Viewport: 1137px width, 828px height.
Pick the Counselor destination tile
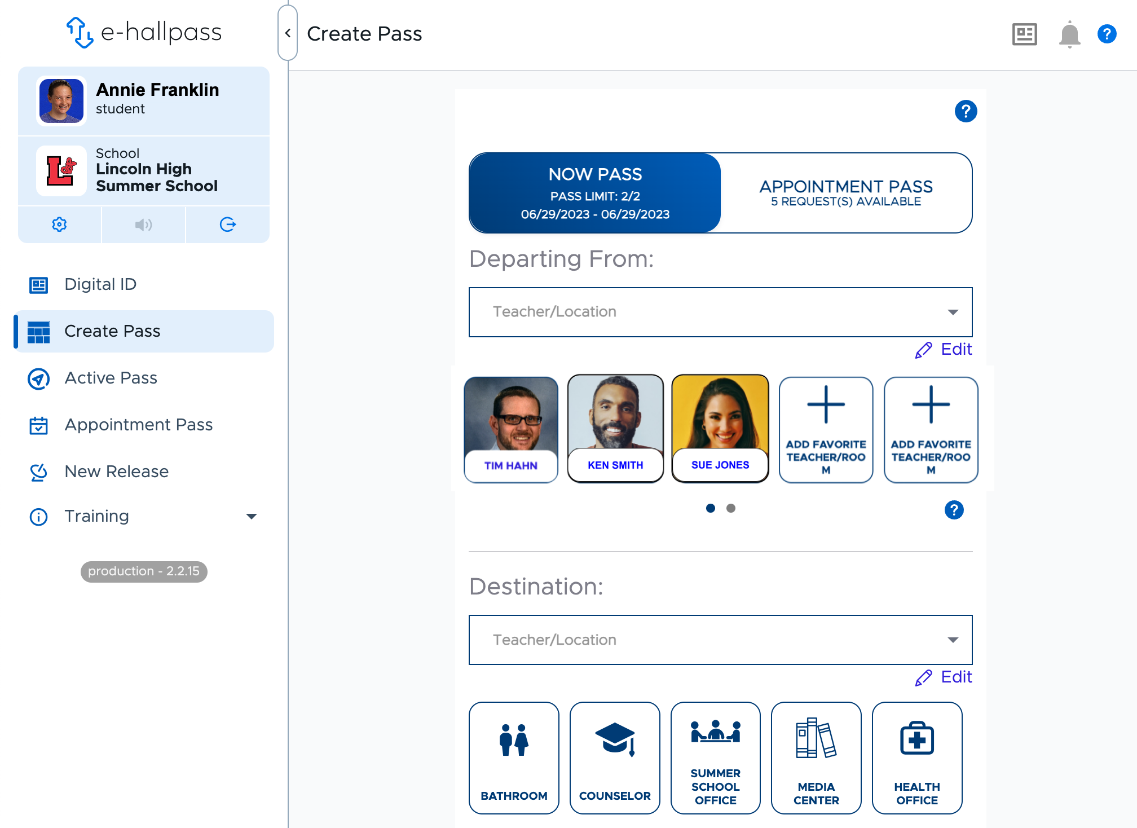click(615, 757)
